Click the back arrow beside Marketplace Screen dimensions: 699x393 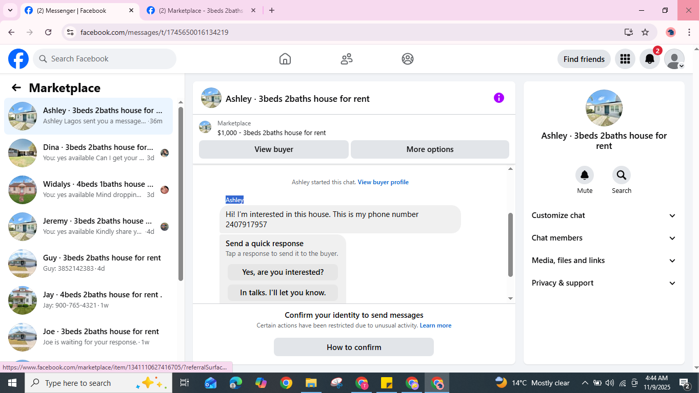click(x=16, y=88)
